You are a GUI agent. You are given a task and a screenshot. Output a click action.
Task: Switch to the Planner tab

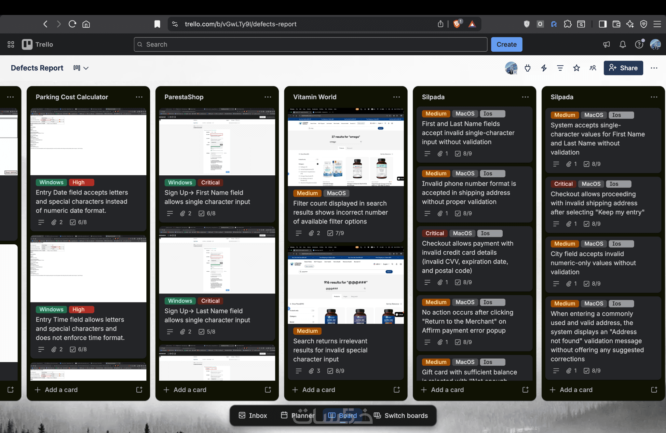(298, 415)
